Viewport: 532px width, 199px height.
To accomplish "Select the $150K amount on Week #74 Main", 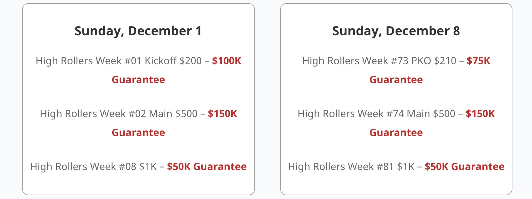I will point(480,114).
